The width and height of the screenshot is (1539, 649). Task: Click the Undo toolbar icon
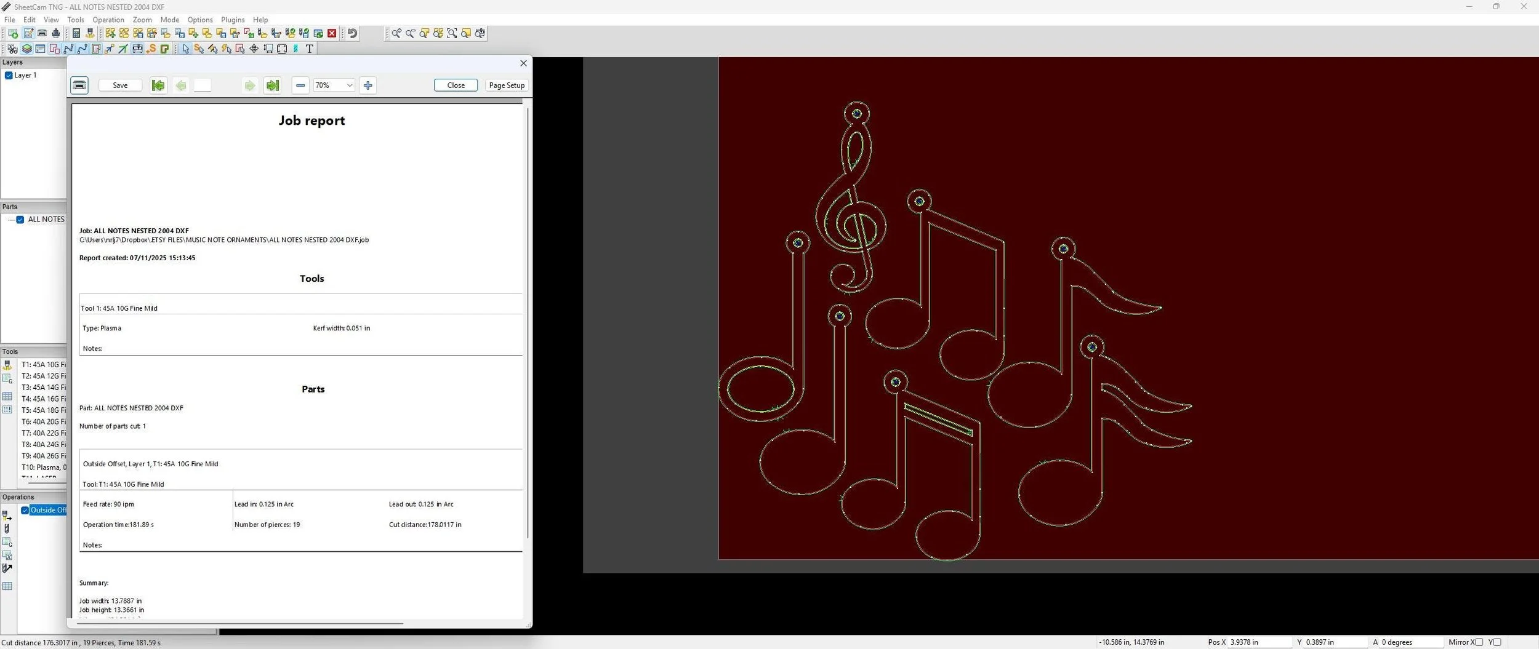coord(352,33)
